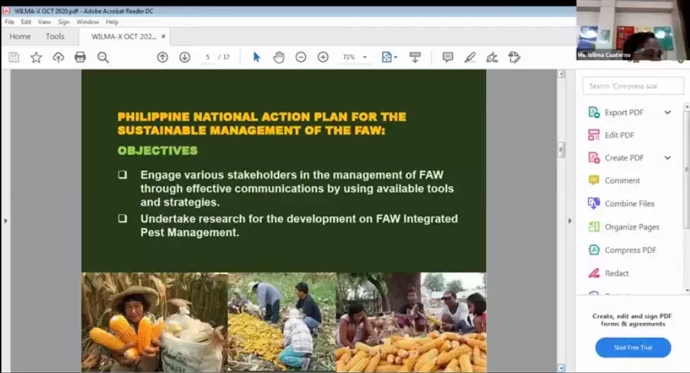Open the Combine Files tool

[x=629, y=204]
